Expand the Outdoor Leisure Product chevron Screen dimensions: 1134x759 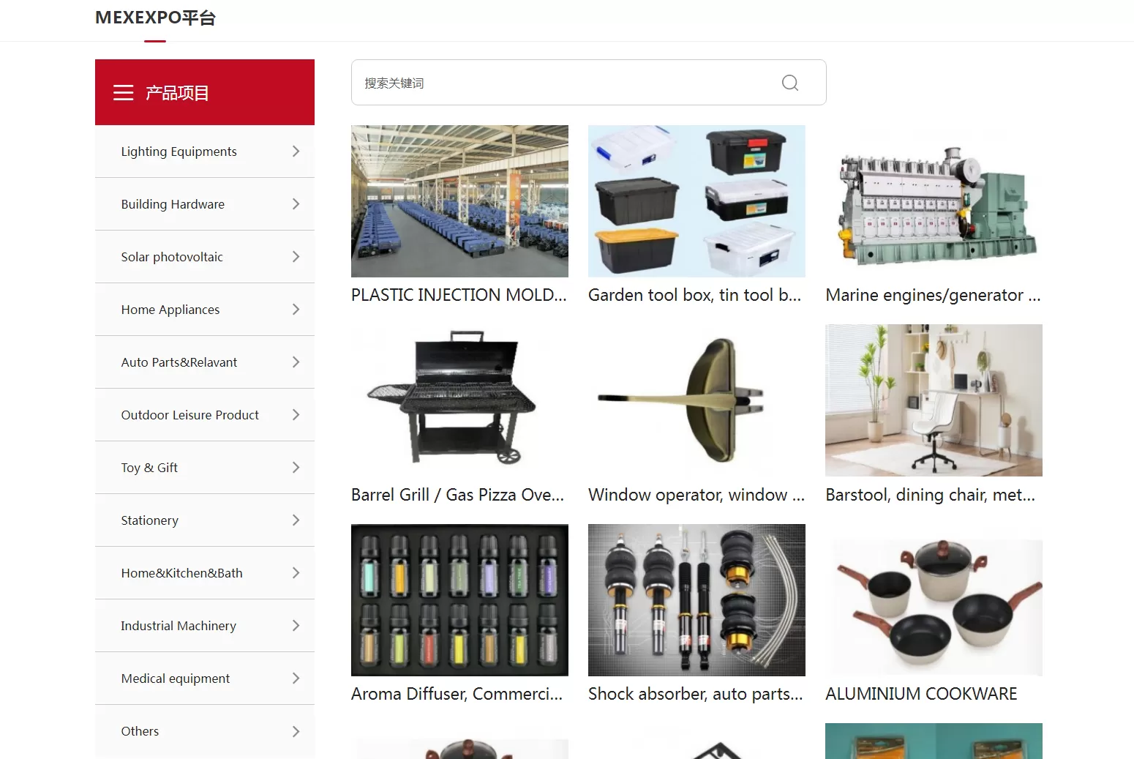pyautogui.click(x=296, y=415)
